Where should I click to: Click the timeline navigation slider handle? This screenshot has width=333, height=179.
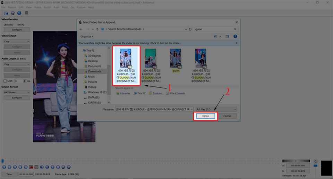tap(2, 161)
